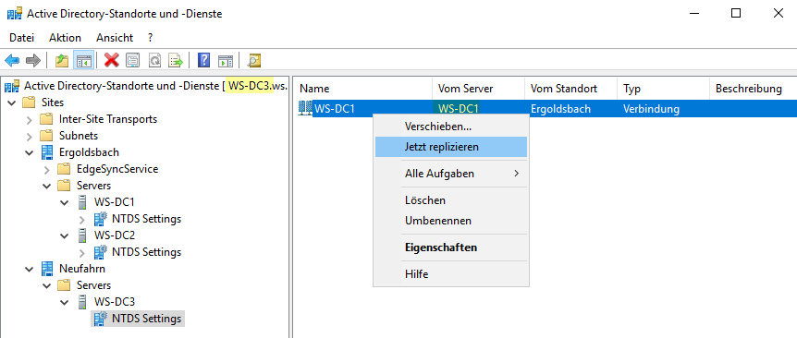Click the Ergoldsbach cell in the connection row

tap(560, 109)
